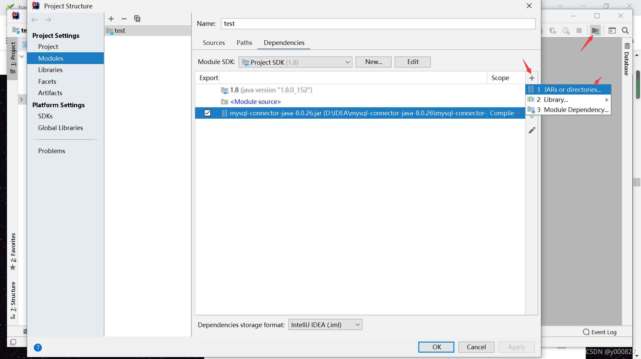The width and height of the screenshot is (641, 359).
Task: Click the tool windows toggle icon at bottom-left
Action: (x=13, y=342)
